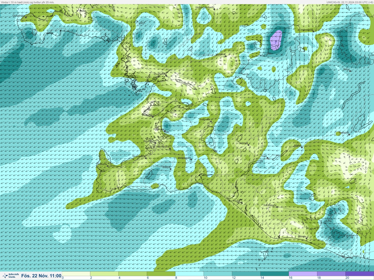This screenshot has height=280, width=374.
Task: Click the map title text about Vindur í 10 m hæð
Action: [27, 2]
